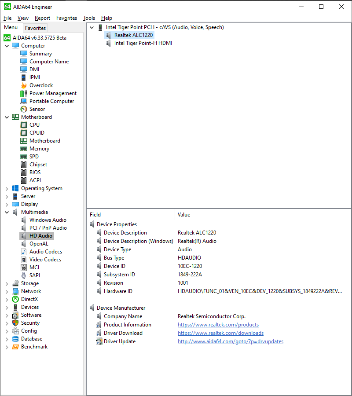Select Windows Audio in Multimedia

click(x=48, y=220)
